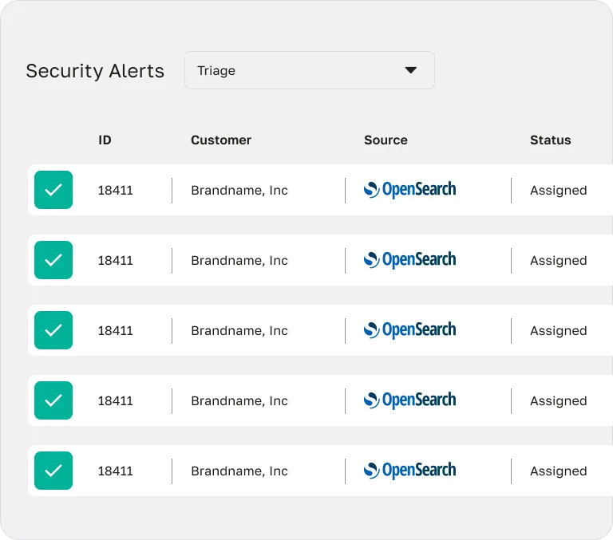Select the OpenSearch source icon in the third row
The image size is (613, 540).
click(409, 330)
